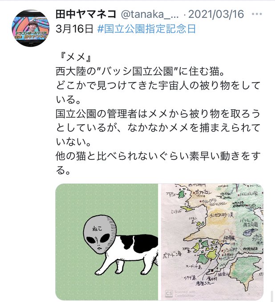This screenshot has height=302, width=275.
Task: Open the 2021/03/16 tweet timestamp
Action: pyautogui.click(x=216, y=14)
